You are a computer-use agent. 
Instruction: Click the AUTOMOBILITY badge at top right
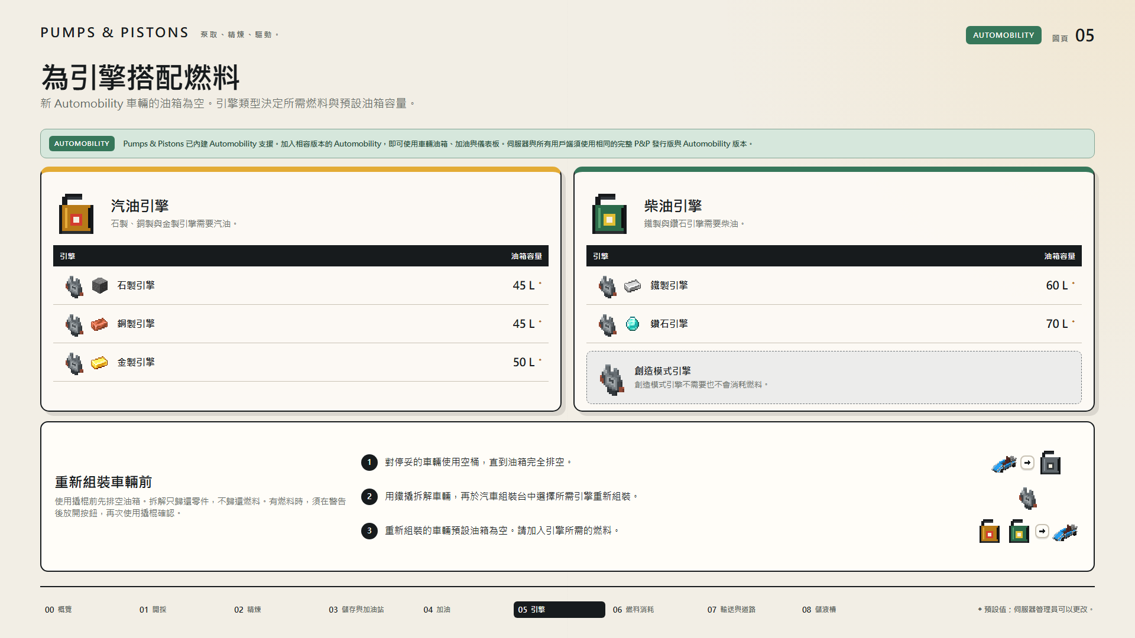coord(1003,35)
